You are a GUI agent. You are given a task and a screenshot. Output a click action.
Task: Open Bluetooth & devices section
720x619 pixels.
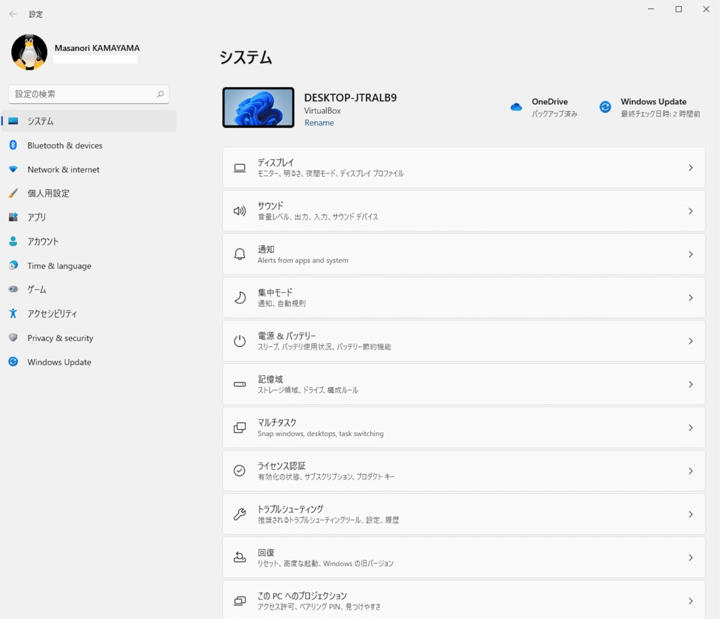pyautogui.click(x=89, y=145)
